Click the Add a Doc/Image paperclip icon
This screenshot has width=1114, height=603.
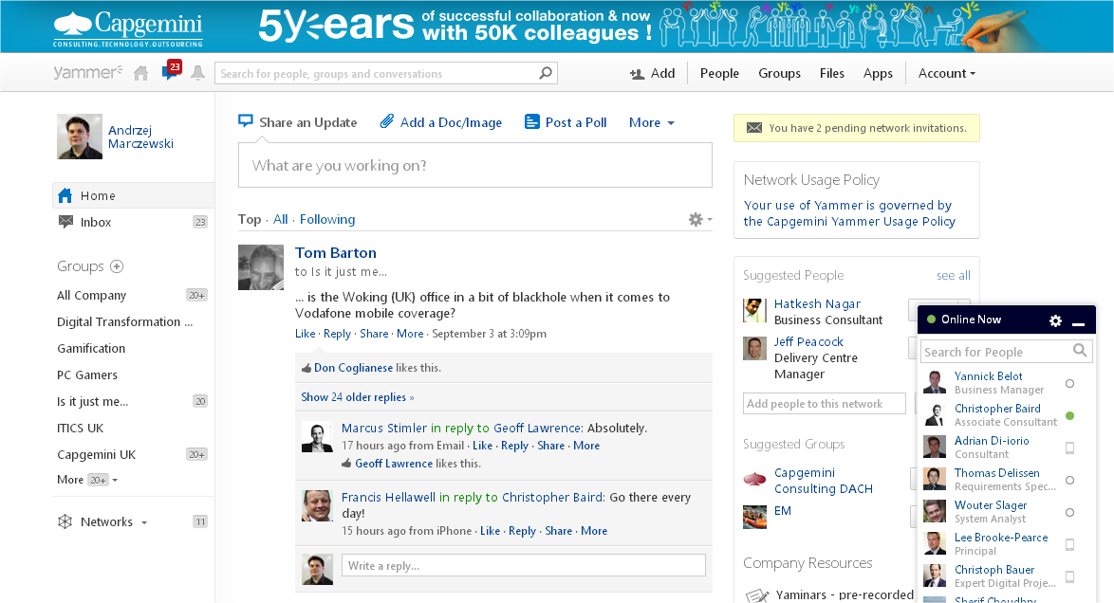click(x=385, y=121)
